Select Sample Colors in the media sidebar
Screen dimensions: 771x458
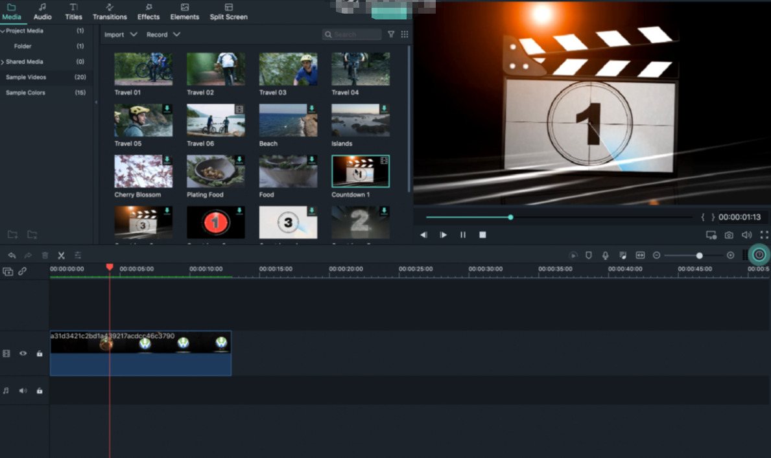[26, 93]
